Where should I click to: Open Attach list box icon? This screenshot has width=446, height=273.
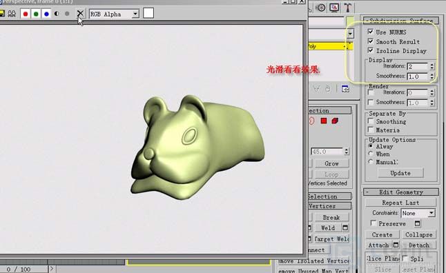(x=396, y=245)
